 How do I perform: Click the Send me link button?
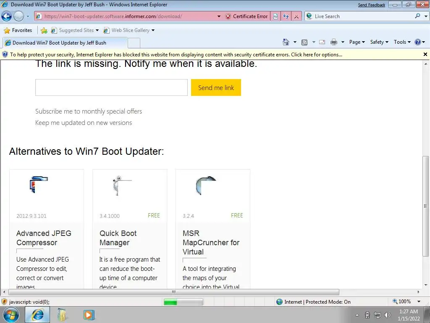coord(216,87)
